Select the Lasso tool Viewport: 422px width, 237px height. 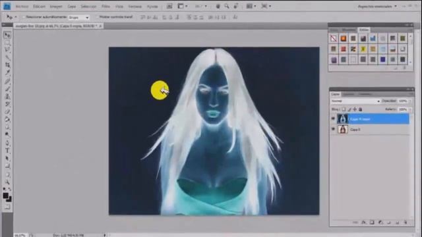pos(7,50)
